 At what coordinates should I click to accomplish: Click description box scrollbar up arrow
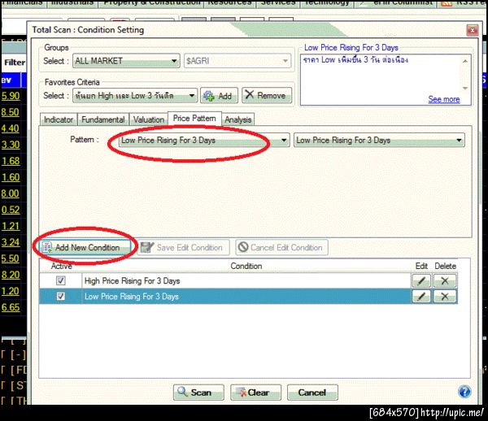(x=465, y=61)
